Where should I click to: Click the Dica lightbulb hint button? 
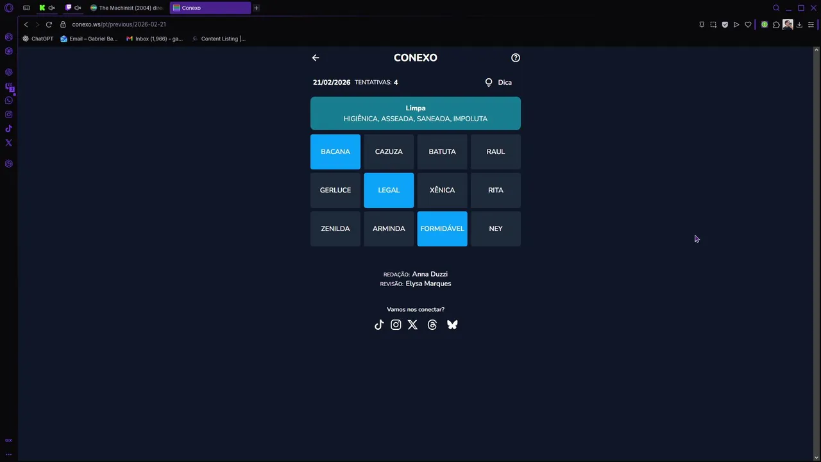point(498,82)
